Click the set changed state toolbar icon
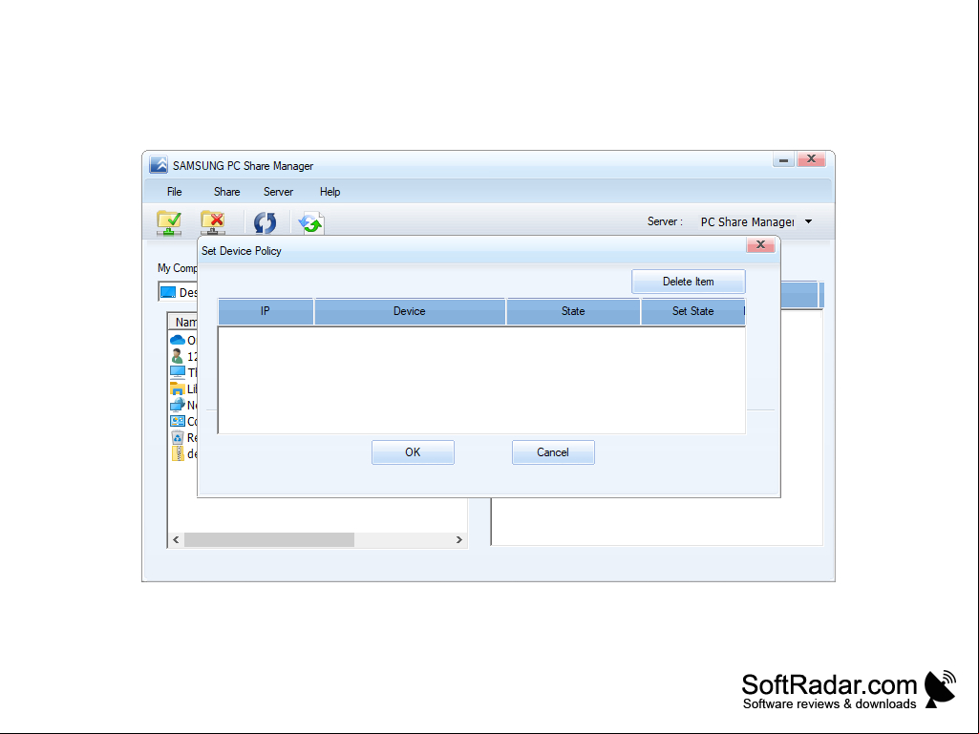979x734 pixels. pos(311,222)
